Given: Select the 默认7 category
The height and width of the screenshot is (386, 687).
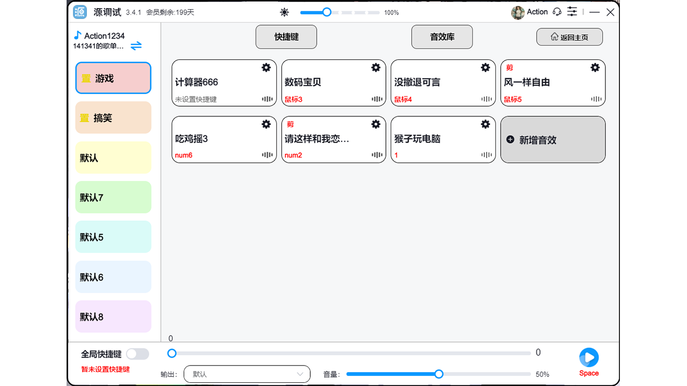Looking at the screenshot, I should coord(113,197).
